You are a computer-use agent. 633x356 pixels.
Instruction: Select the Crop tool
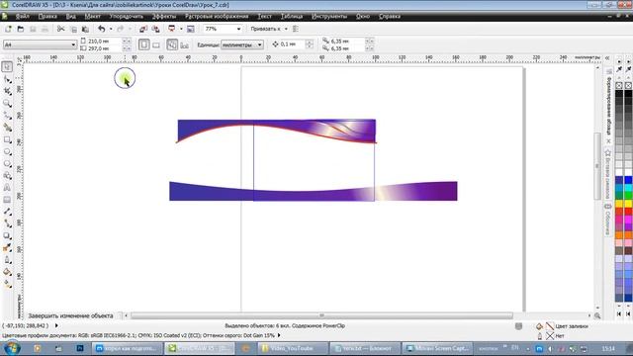coord(7,92)
